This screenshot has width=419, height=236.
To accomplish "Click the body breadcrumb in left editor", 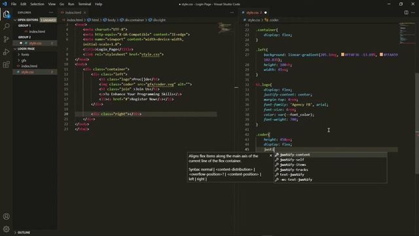I will coord(109,20).
